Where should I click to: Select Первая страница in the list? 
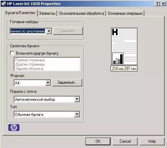click(x=30, y=60)
